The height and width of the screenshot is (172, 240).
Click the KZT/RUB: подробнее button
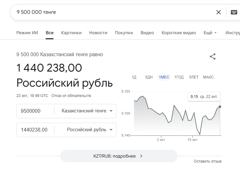[119, 156]
